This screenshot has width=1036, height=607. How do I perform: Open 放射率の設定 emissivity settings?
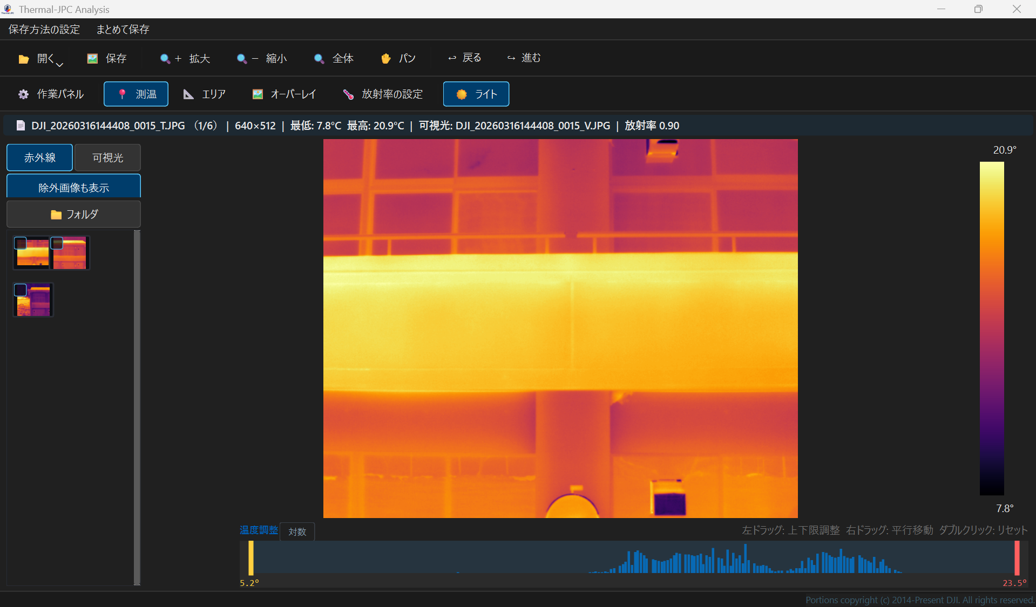pos(383,94)
